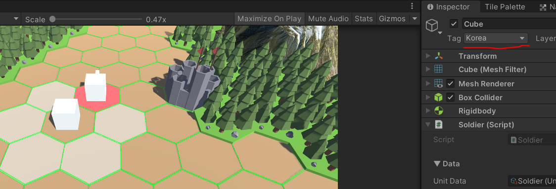
Task: Switch to the Tile Palette tab
Action: pos(505,7)
